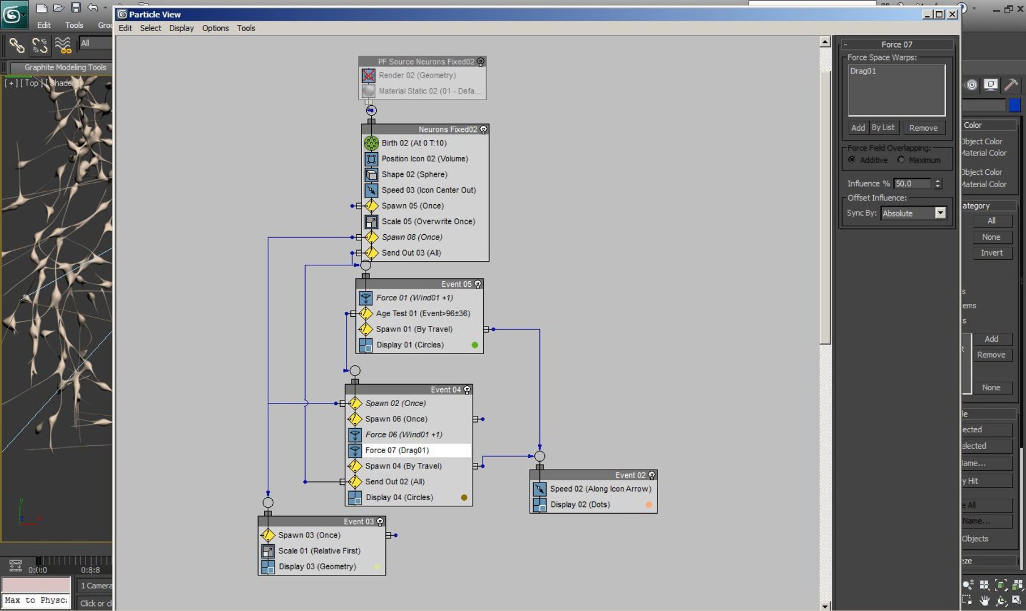Click the Spawn 06 Once icon

coord(355,419)
